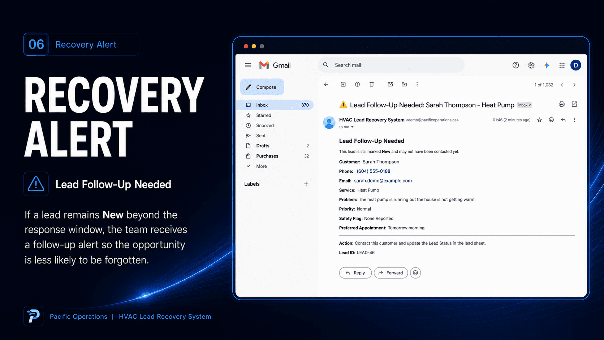Image resolution: width=604 pixels, height=340 pixels.
Task: Call phone number (604) 555-0188
Action: click(374, 171)
